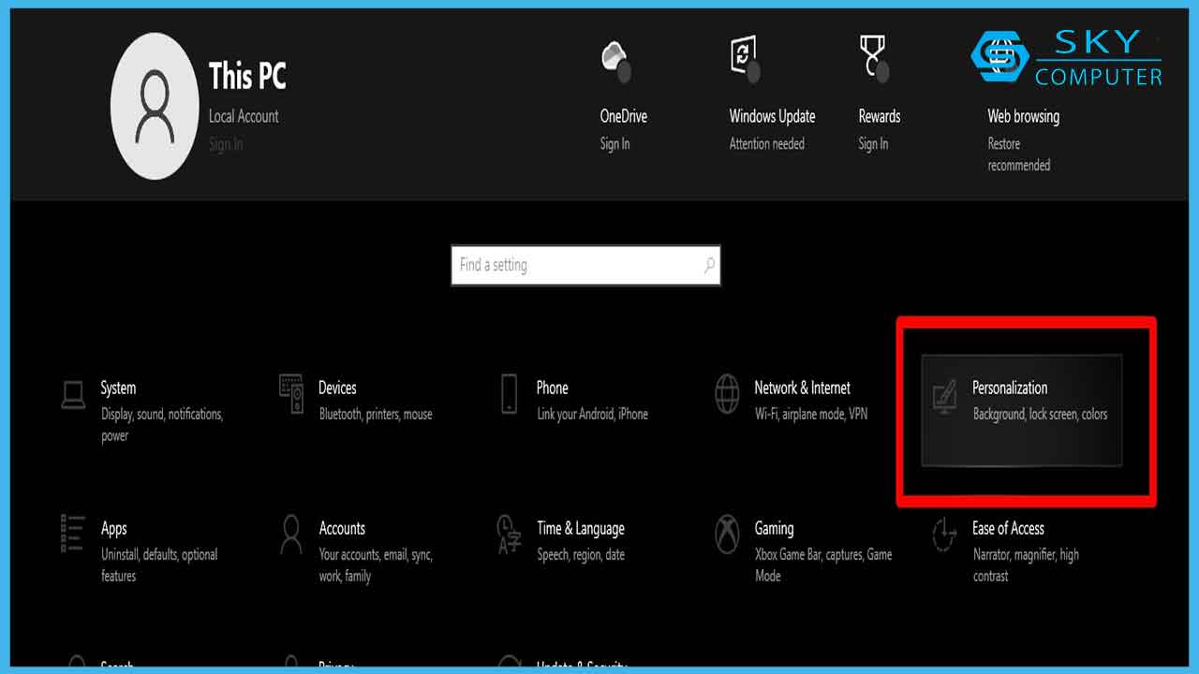Open Time & Language settings title

[x=581, y=529]
